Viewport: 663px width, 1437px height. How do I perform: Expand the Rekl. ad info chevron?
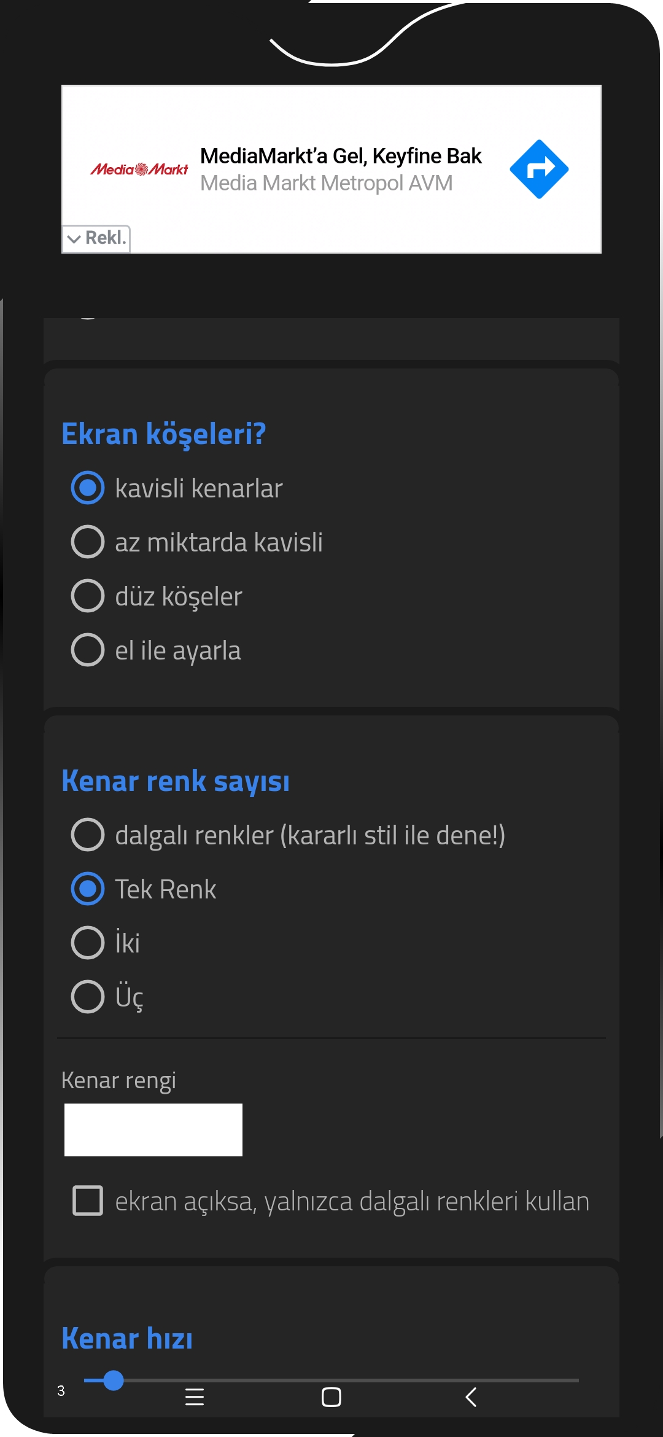(x=96, y=238)
